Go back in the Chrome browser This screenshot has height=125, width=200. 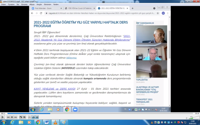[32, 13]
